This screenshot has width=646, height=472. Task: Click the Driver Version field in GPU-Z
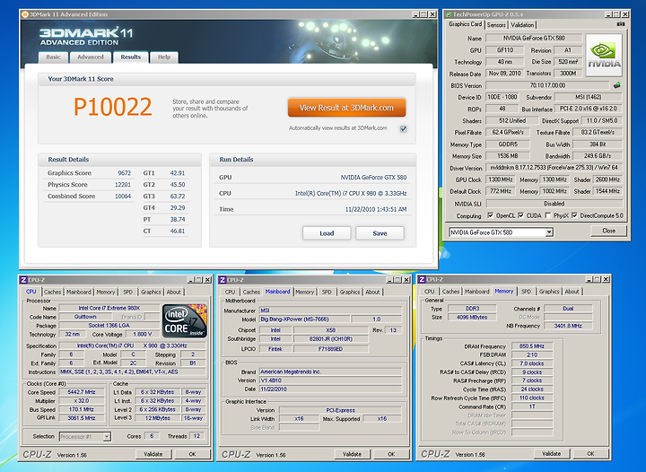click(554, 168)
